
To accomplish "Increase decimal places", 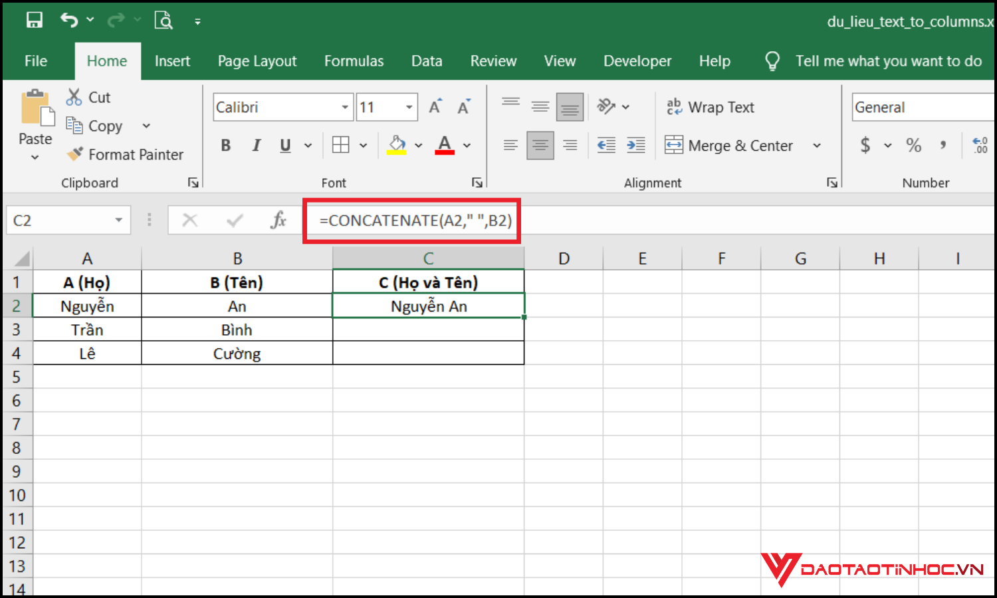I will (x=980, y=145).
